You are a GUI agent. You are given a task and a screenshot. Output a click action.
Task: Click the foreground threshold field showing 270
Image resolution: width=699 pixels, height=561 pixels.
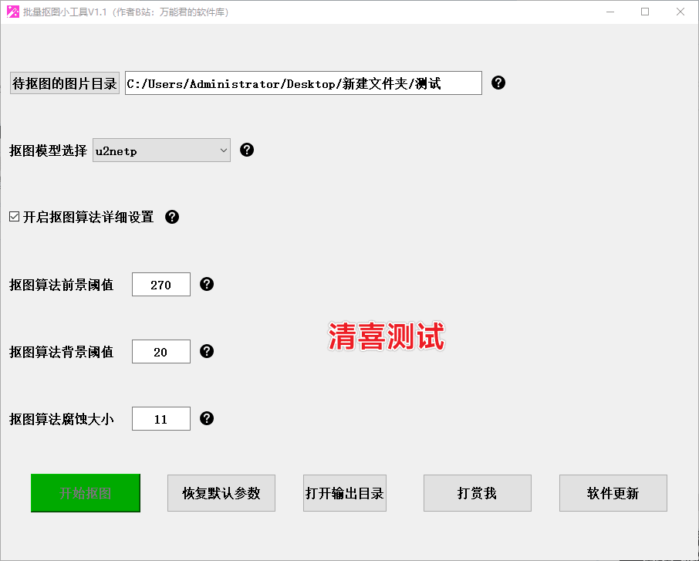[x=161, y=285]
